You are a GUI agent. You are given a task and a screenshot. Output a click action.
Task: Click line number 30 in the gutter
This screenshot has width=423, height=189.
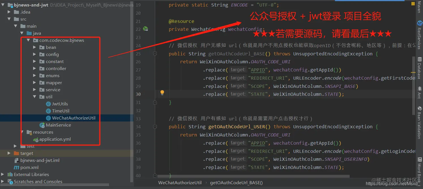[138, 94]
